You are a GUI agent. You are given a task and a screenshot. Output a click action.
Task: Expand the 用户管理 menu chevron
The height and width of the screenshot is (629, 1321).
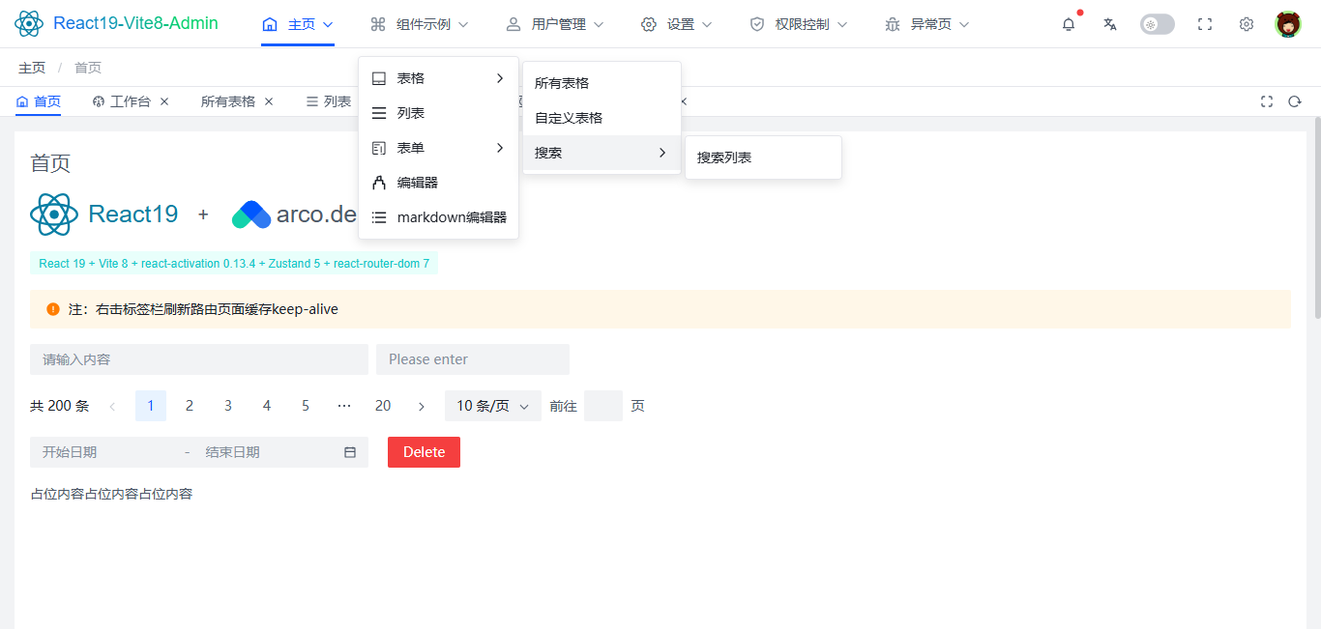tap(599, 24)
